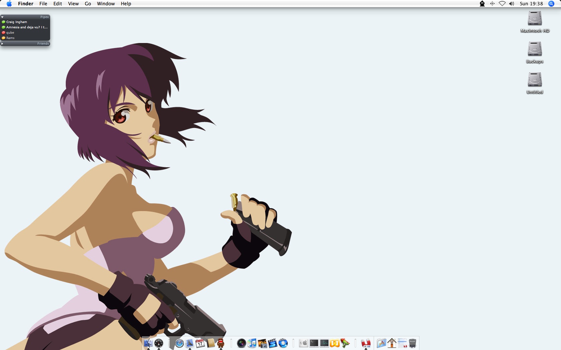561x350 pixels.
Task: Open iPhoto icon in dock
Action: point(262,343)
